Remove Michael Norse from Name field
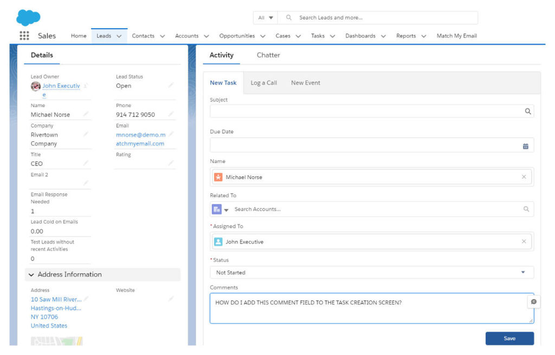 tap(524, 177)
